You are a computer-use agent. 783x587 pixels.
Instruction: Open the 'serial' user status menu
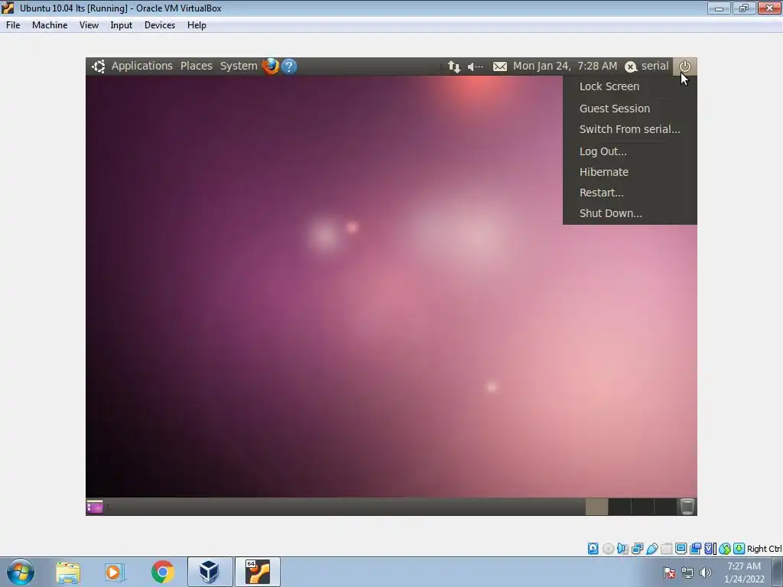coord(647,66)
